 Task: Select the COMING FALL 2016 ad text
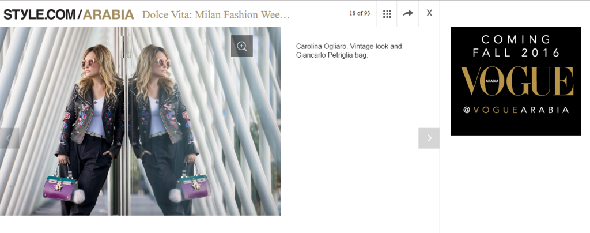(516, 46)
